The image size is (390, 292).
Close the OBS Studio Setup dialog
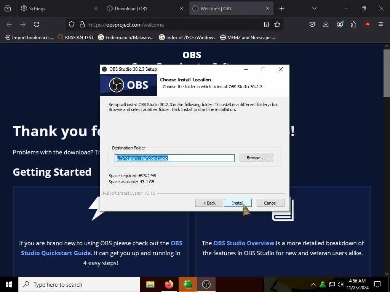click(x=281, y=69)
